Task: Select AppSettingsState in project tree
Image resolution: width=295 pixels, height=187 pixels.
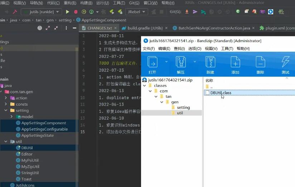Action: [x=37, y=136]
